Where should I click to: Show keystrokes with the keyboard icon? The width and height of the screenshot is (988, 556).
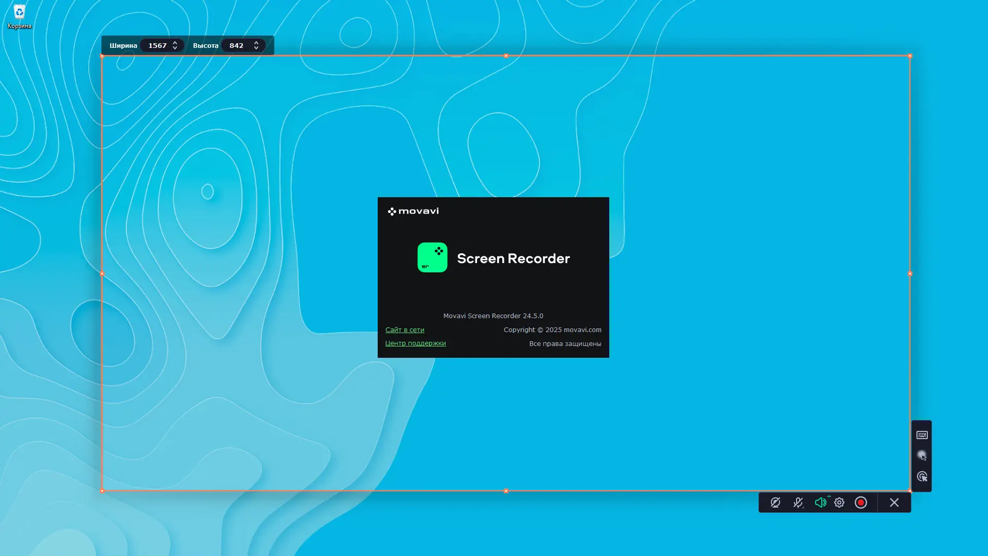coord(922,435)
